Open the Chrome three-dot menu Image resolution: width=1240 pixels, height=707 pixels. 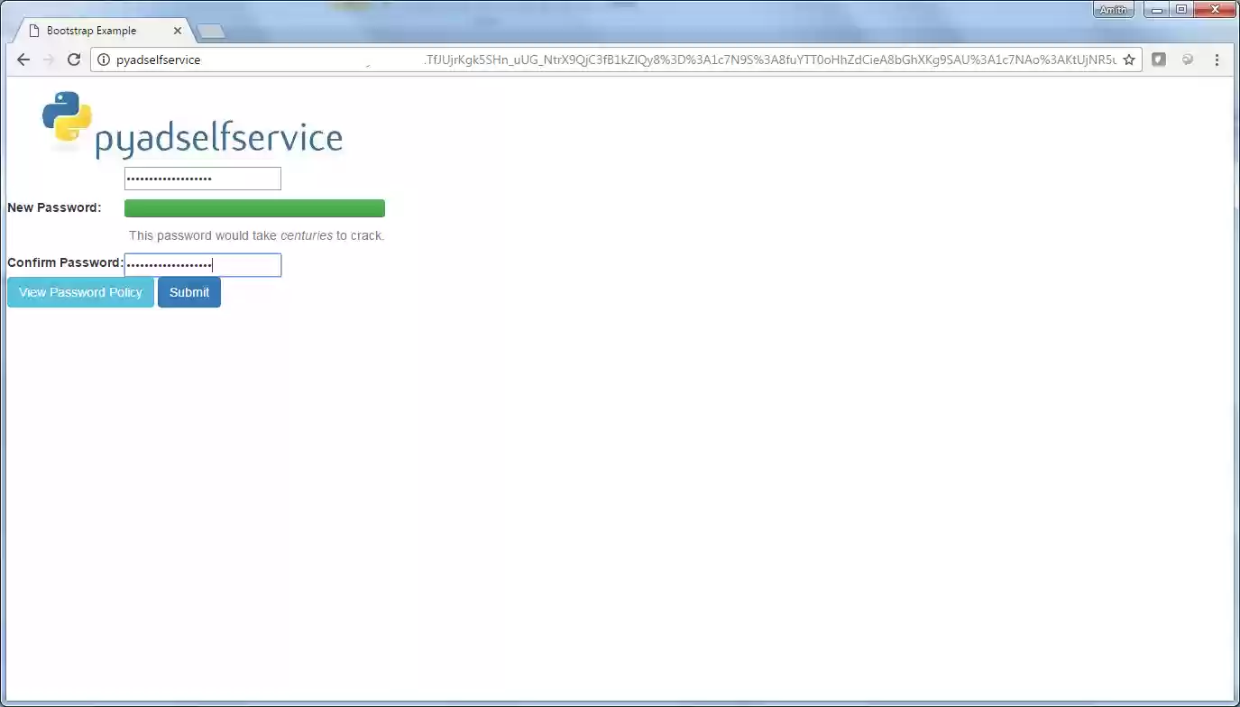1217,60
